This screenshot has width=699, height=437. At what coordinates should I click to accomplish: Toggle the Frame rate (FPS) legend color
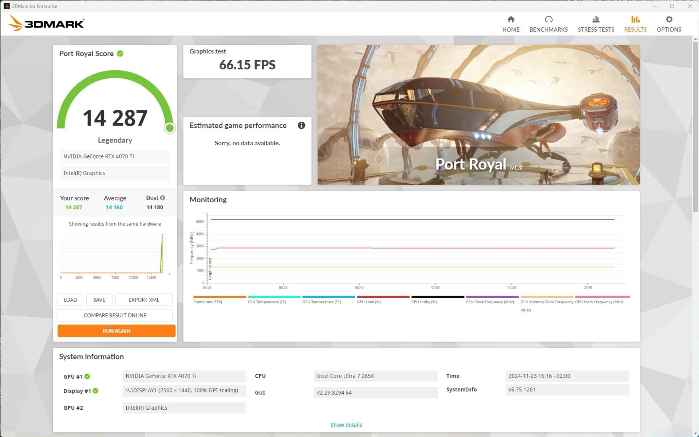click(x=220, y=297)
